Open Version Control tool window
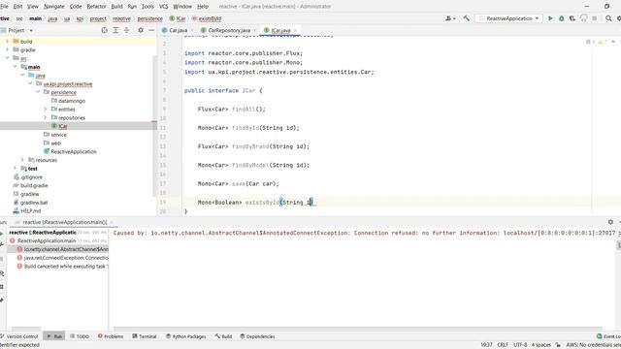The image size is (621, 349). click(x=19, y=336)
